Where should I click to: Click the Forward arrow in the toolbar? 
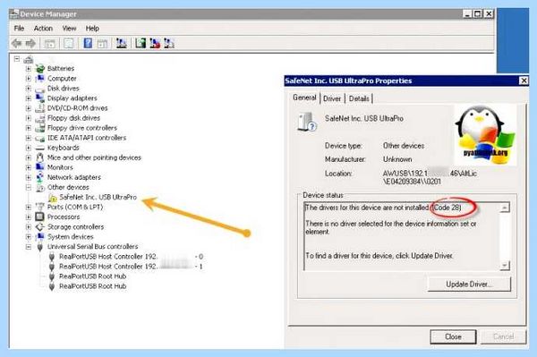pyautogui.click(x=30, y=43)
